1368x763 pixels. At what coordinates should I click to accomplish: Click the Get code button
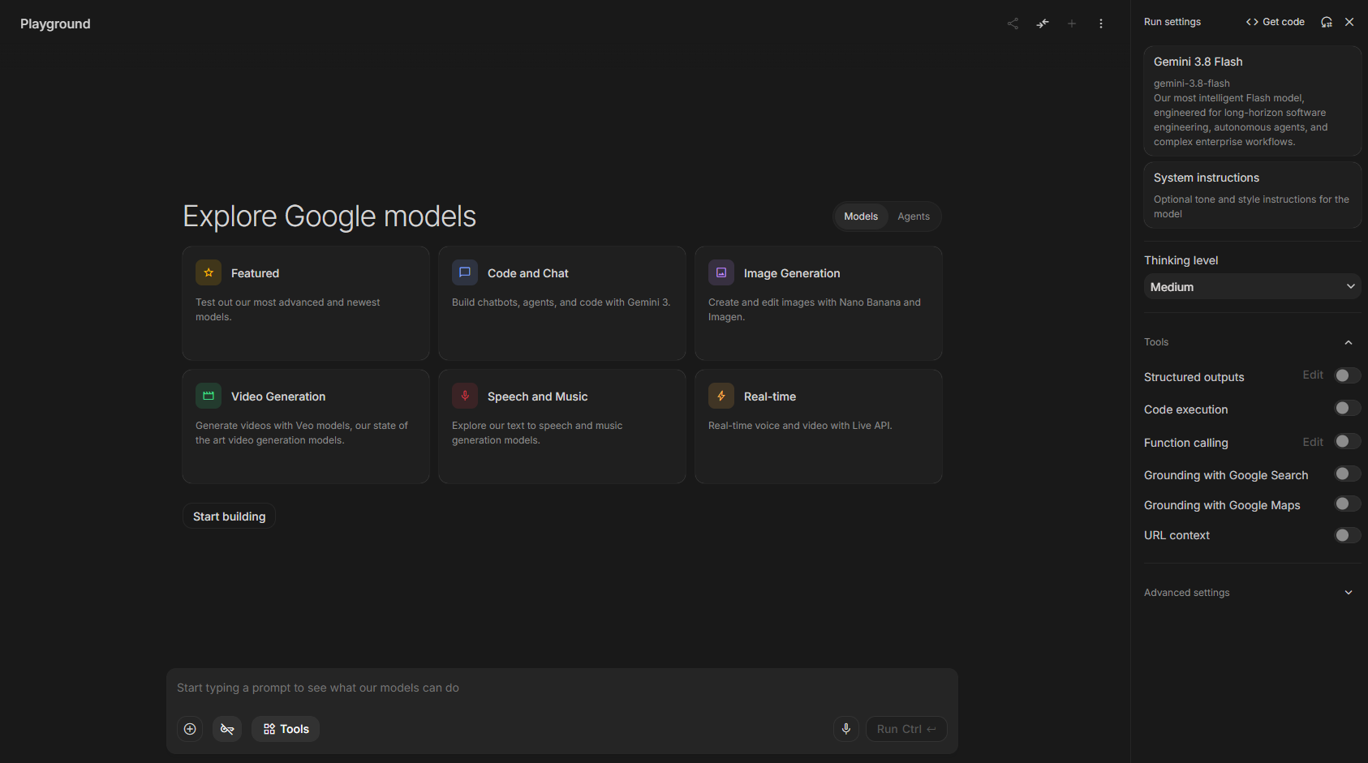click(1276, 22)
